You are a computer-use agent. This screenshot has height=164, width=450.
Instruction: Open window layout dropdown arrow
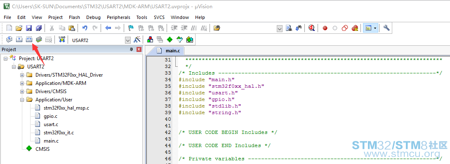point(375,28)
